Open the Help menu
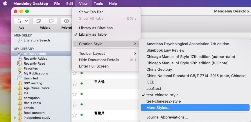 click(x=113, y=3)
